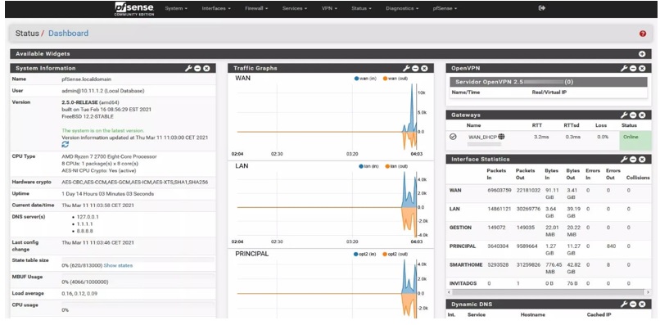
Task: Click the refresh icon under version information
Action: [x=66, y=144]
